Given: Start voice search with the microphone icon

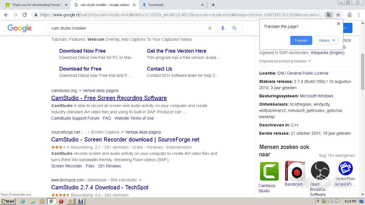Looking at the screenshot, I should click(x=223, y=28).
